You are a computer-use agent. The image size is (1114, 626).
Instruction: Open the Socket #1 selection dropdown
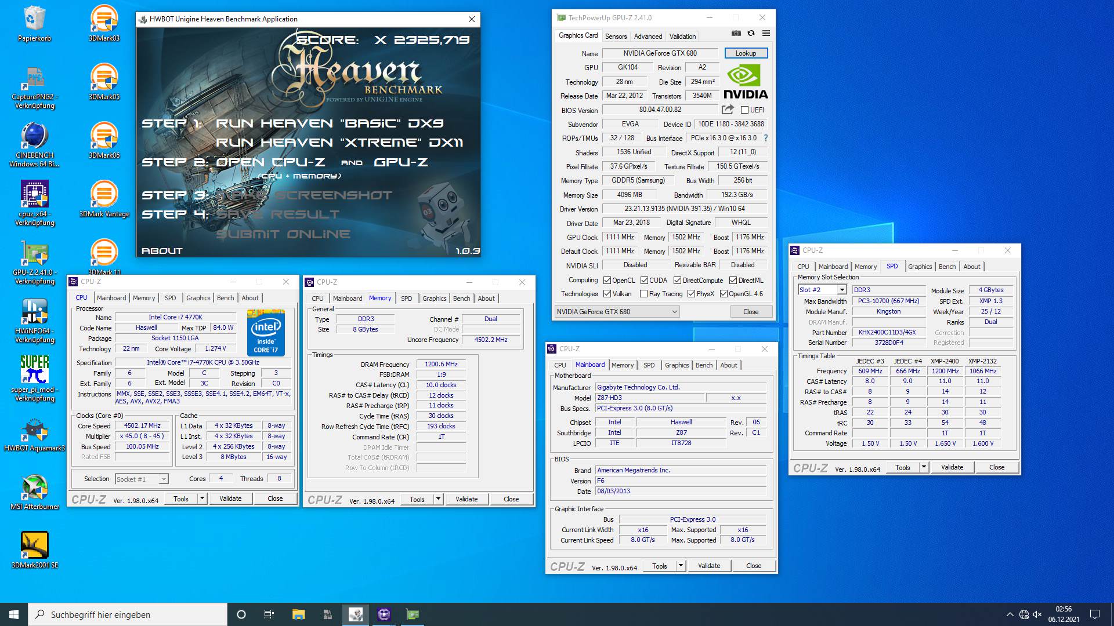[x=142, y=479]
